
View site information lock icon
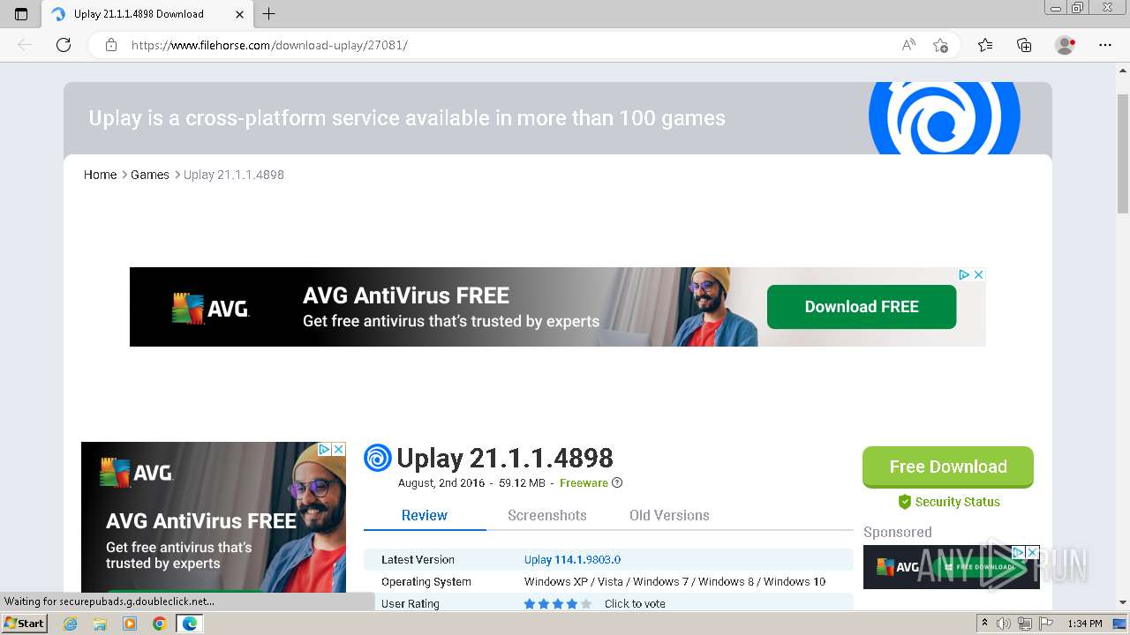coord(111,45)
